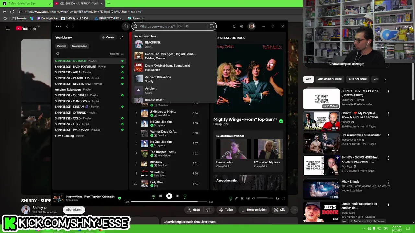
Task: Open a new browser tab
Action: click(109, 3)
